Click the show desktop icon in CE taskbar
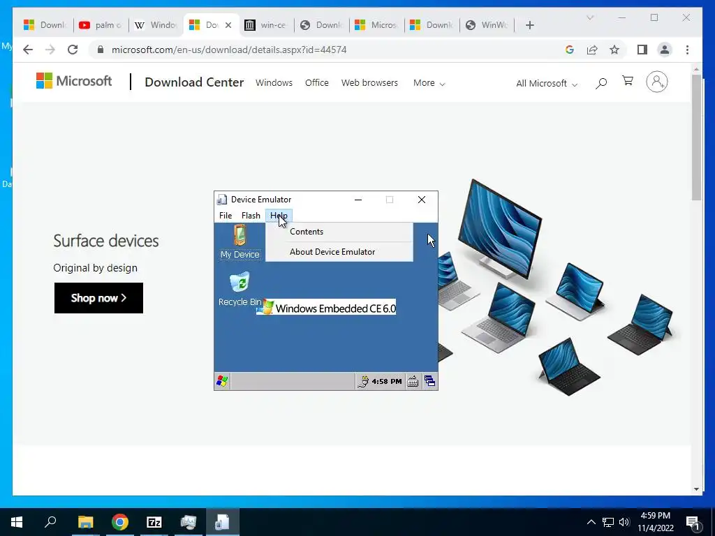The height and width of the screenshot is (536, 715). [429, 382]
